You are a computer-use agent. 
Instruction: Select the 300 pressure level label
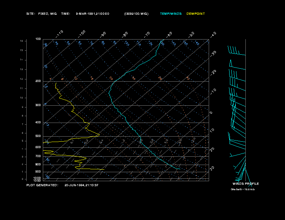[x=38, y=105]
